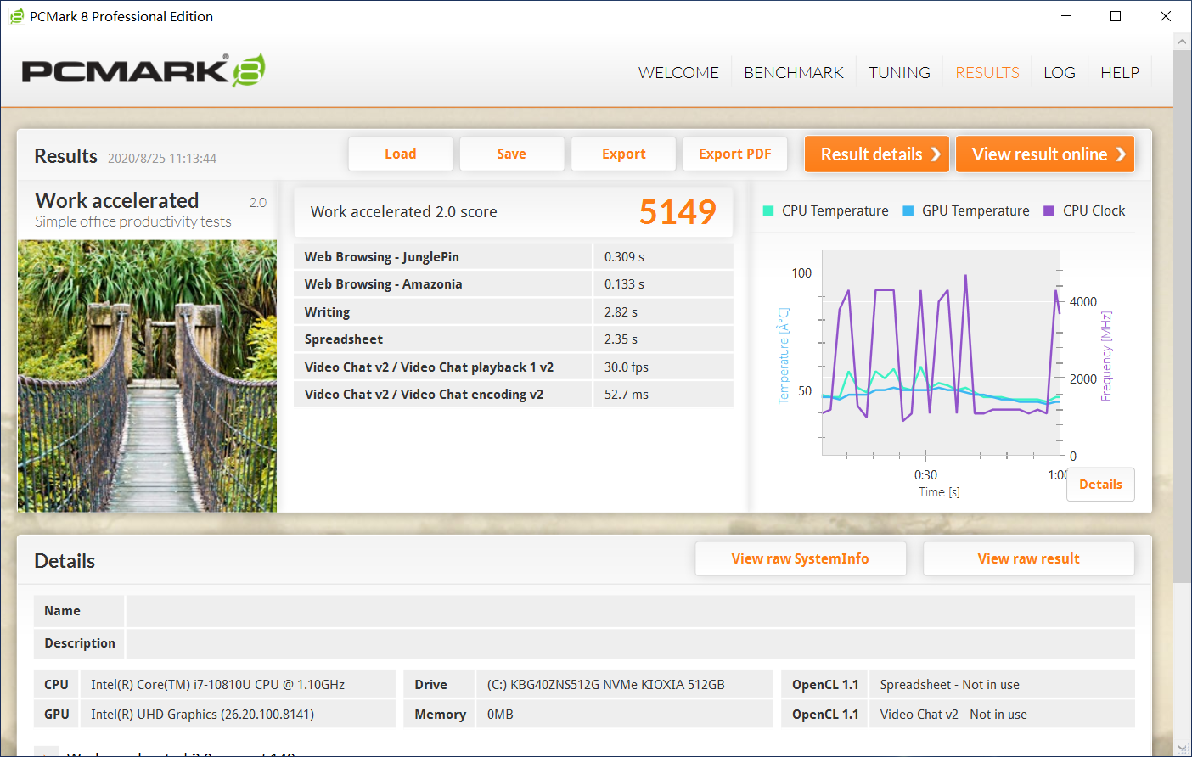1192x757 pixels.
Task: Open the TUNING tab
Action: [899, 73]
